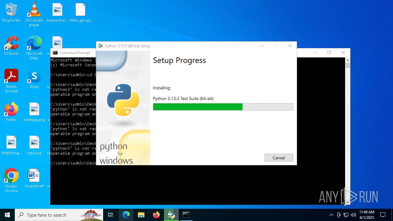Open File Explorer from taskbar
Viewport: 393px width, 221px height.
pyautogui.click(x=141, y=215)
